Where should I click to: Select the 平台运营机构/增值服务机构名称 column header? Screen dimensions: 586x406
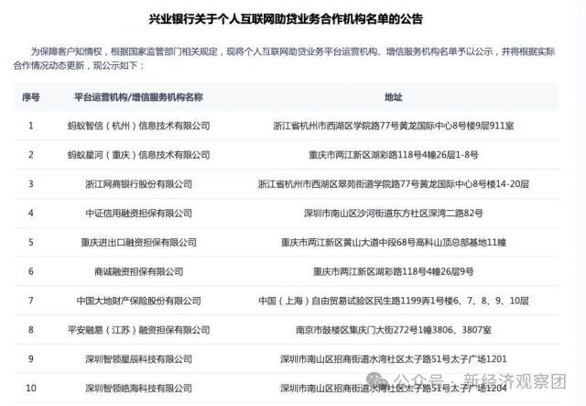tap(138, 96)
